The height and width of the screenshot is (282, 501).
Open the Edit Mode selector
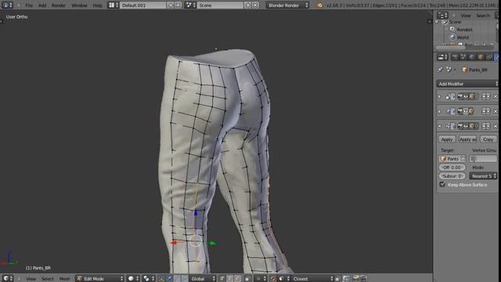100,279
